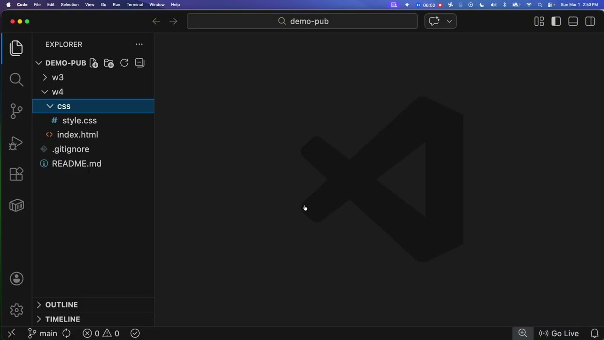Open the Explorer view in the activity bar
This screenshot has height=340, width=604.
pyautogui.click(x=17, y=48)
